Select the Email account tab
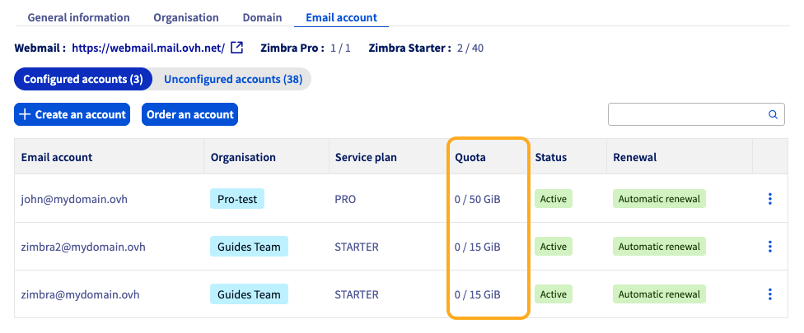This screenshot has width=804, height=333. pyautogui.click(x=341, y=17)
